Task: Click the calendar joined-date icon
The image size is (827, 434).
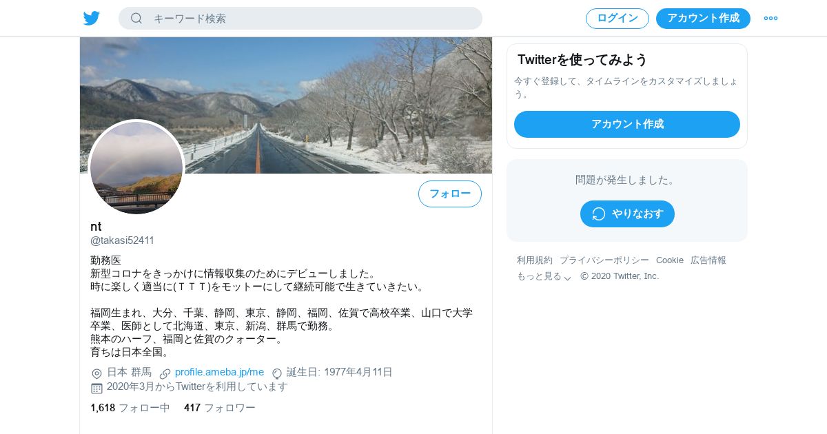Action: click(x=96, y=388)
